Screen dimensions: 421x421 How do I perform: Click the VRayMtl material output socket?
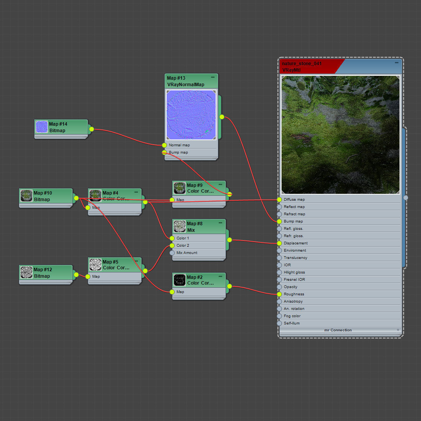click(x=406, y=198)
